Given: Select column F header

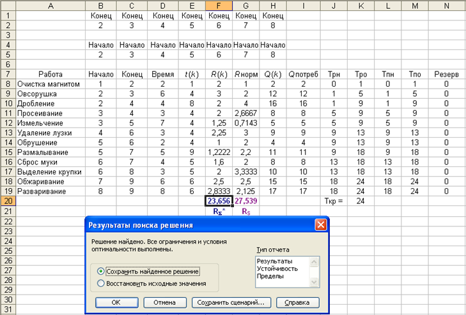Looking at the screenshot, I should [219, 5].
